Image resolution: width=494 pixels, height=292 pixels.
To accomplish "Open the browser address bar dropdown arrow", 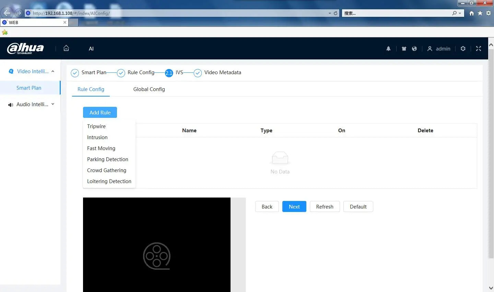I will click(330, 13).
